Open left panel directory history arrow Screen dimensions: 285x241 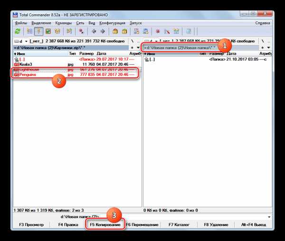tap(138, 48)
